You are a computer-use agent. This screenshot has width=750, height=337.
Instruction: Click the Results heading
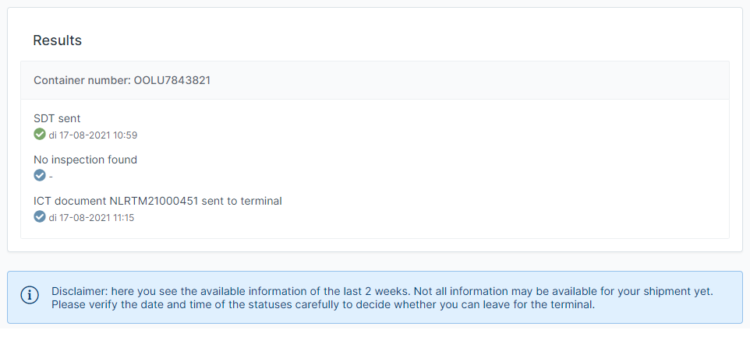57,40
